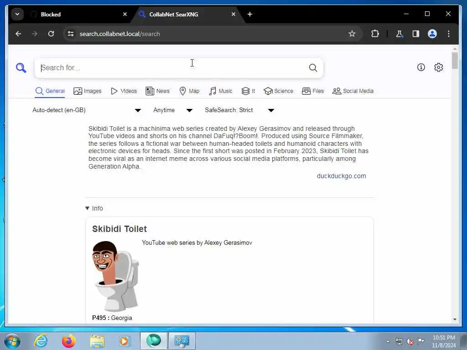Viewport: 467px width, 350px height.
Task: View site information icon in address bar
Action: (71, 34)
